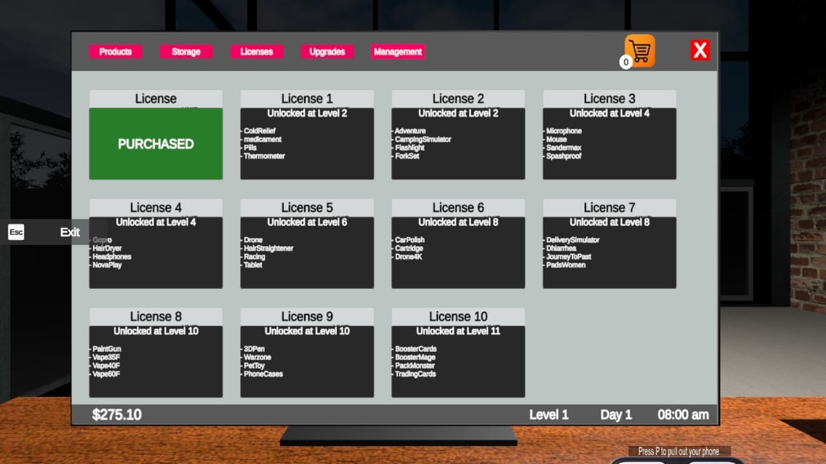Close the computer screen with red X
This screenshot has height=464, width=826.
coord(700,50)
